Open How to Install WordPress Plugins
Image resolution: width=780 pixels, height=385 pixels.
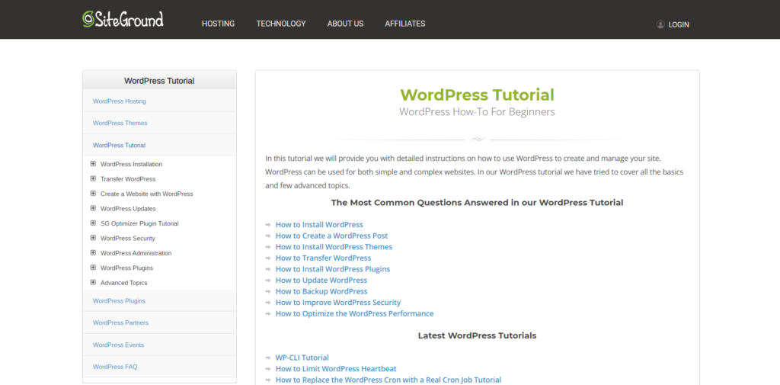click(333, 269)
